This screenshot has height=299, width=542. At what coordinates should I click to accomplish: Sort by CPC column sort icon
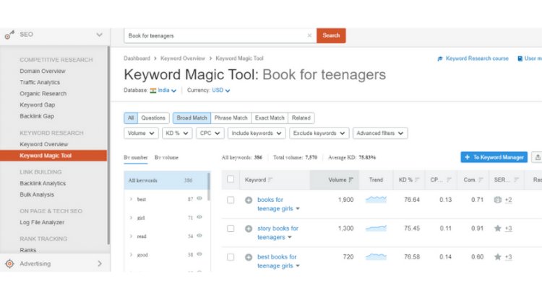tap(449, 180)
